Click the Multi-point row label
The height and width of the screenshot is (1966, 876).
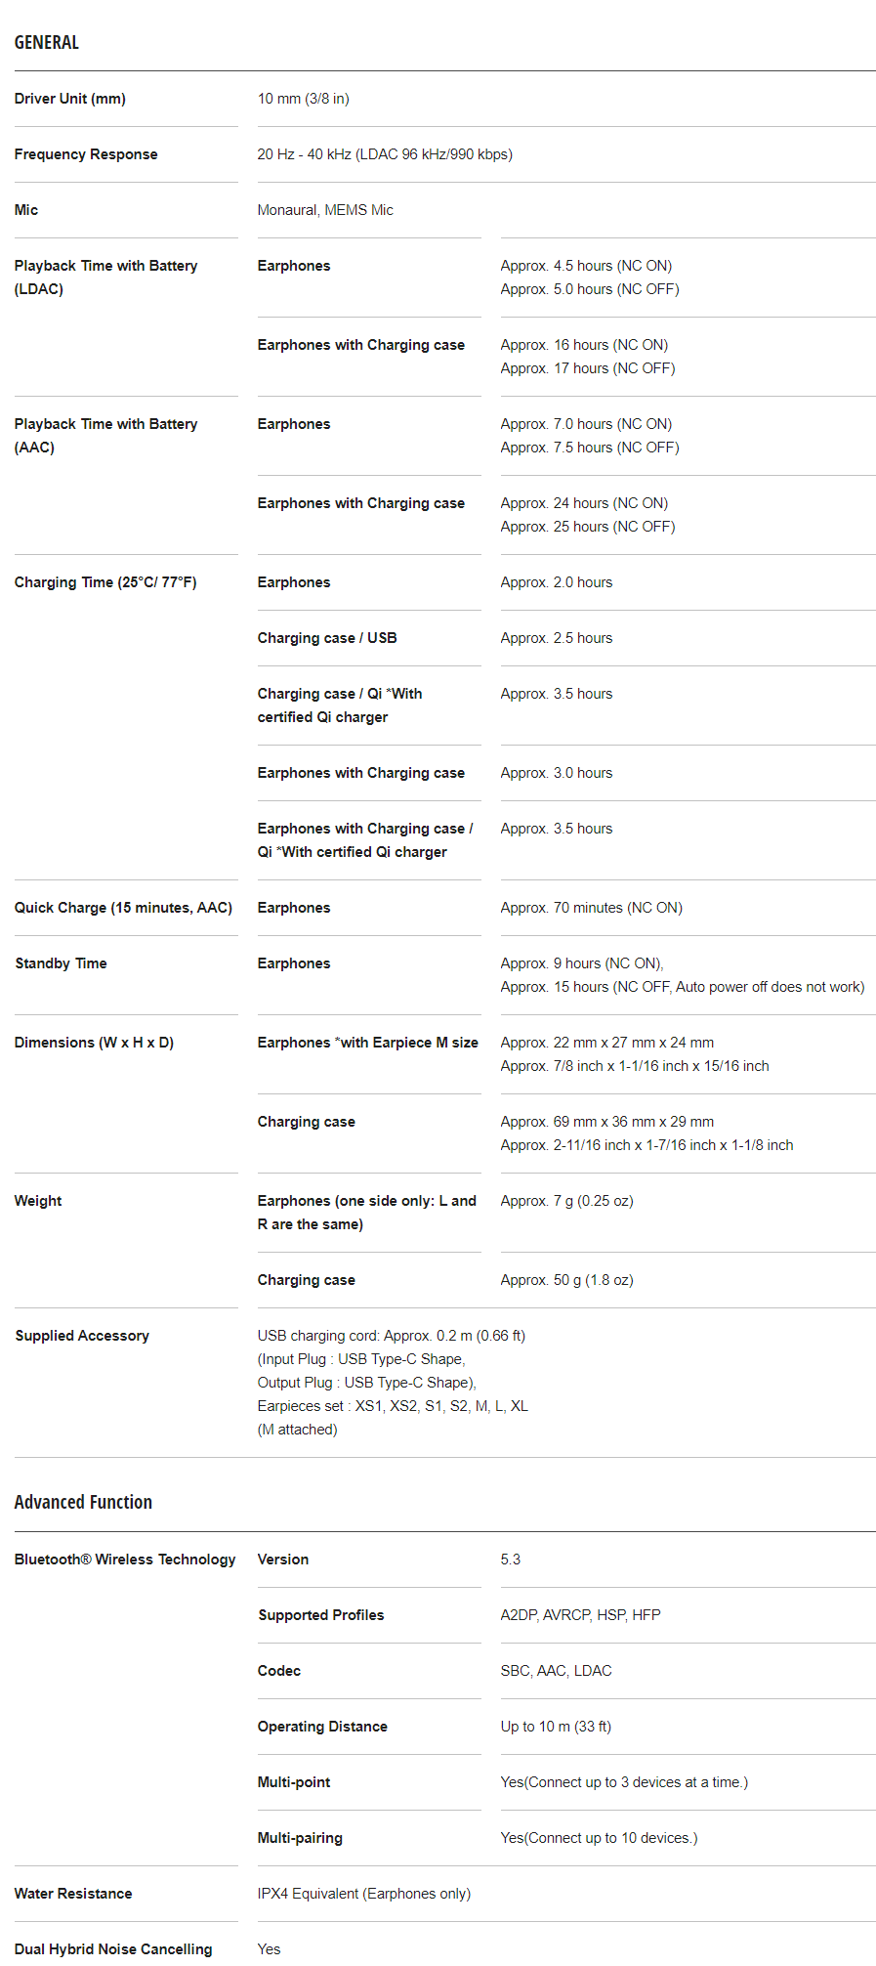[294, 1782]
